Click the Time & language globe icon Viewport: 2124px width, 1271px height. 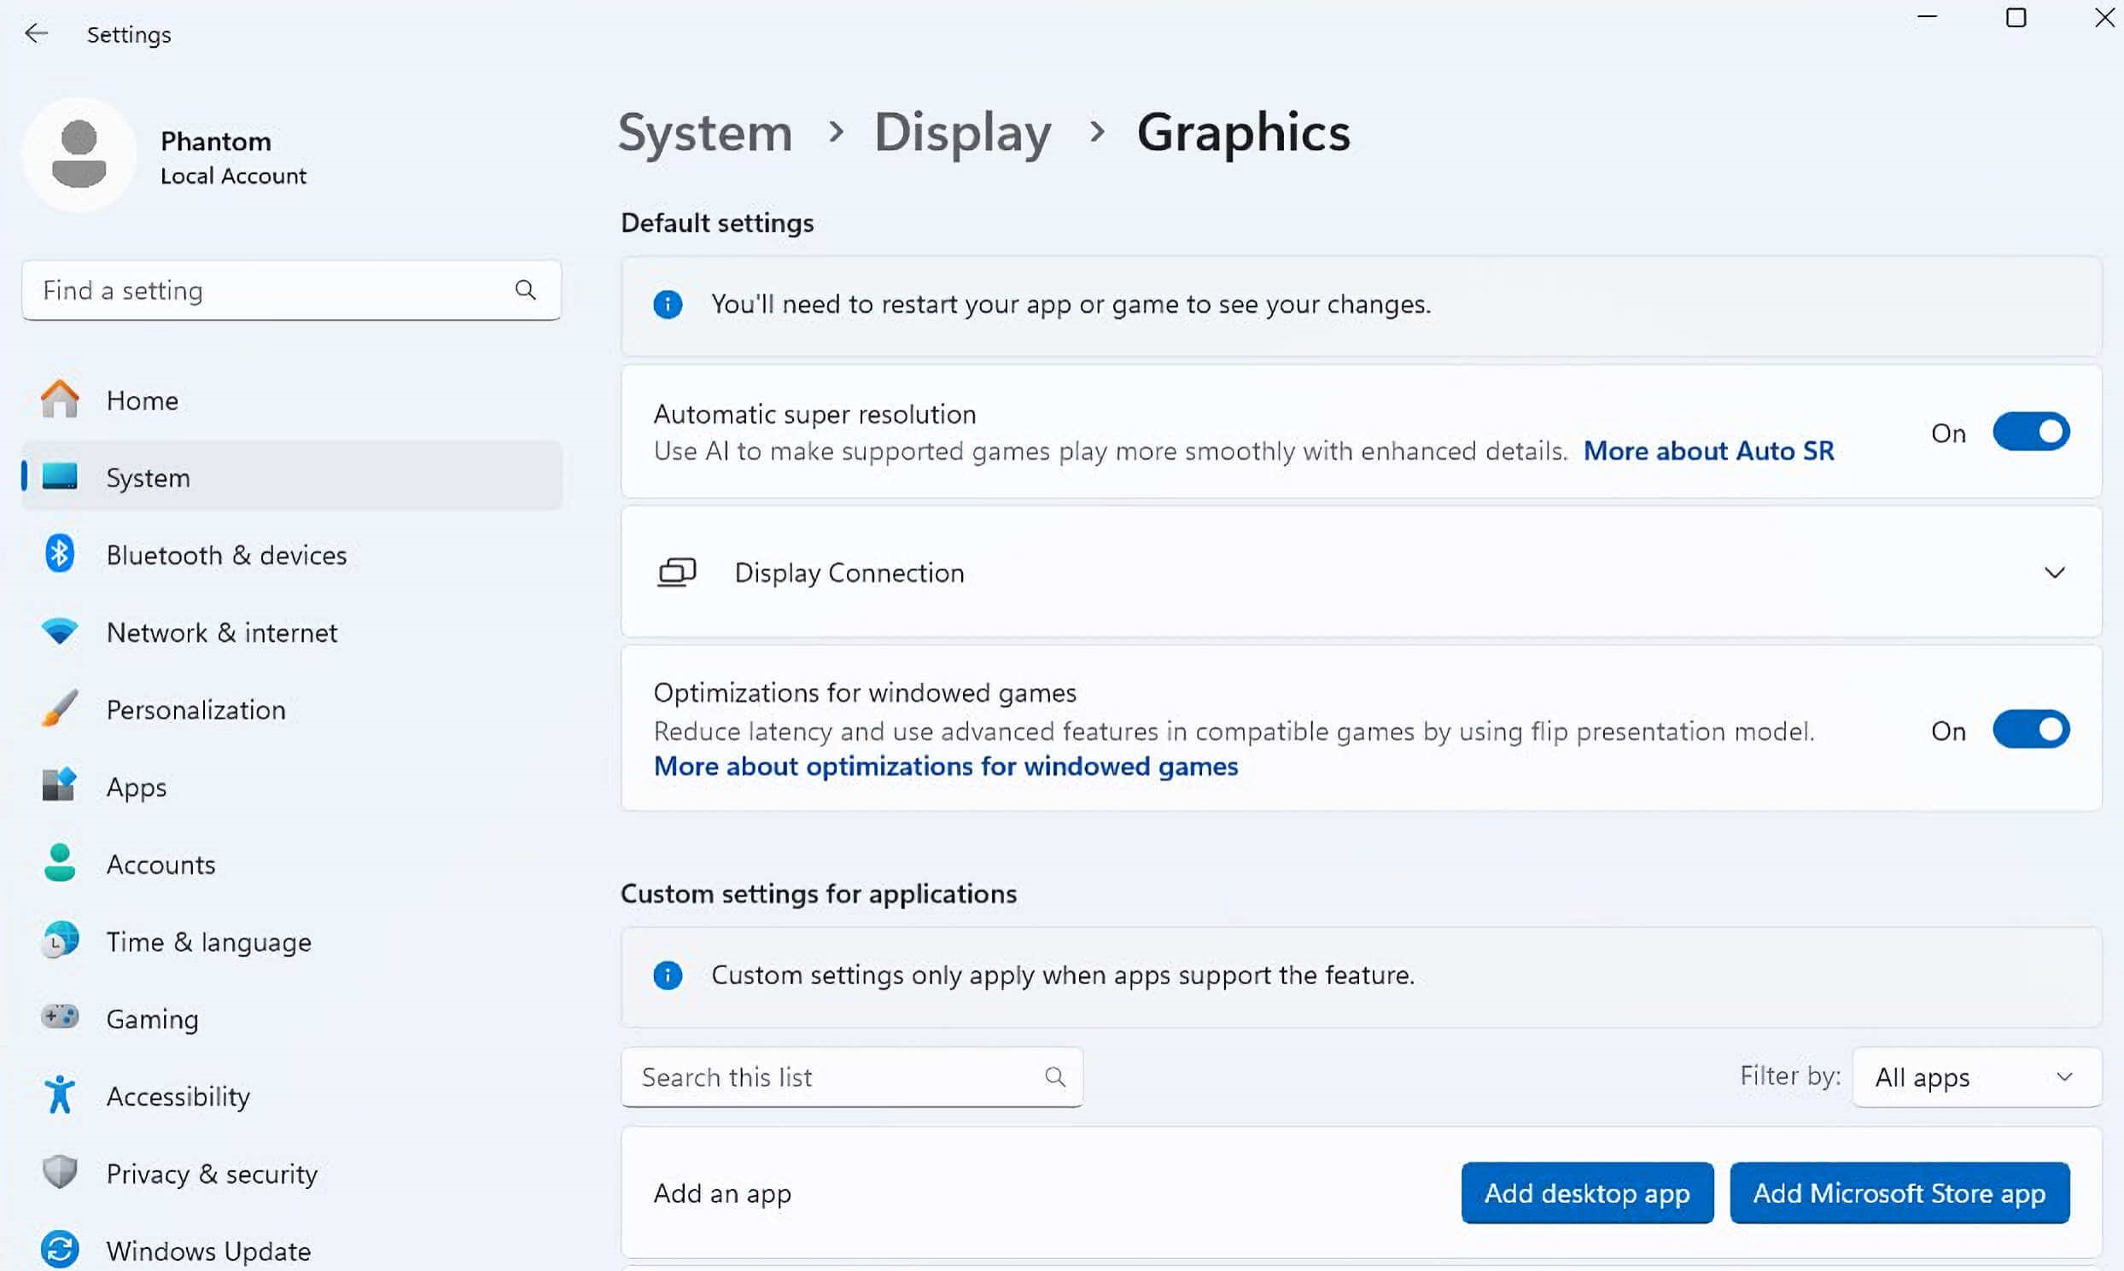(59, 941)
